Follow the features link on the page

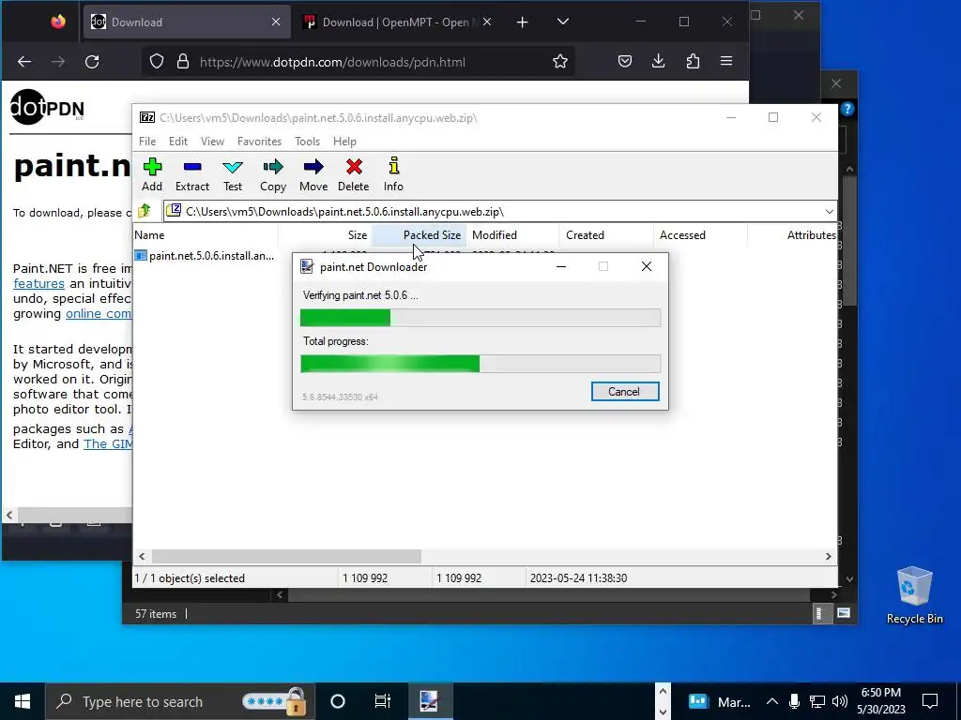tap(38, 283)
